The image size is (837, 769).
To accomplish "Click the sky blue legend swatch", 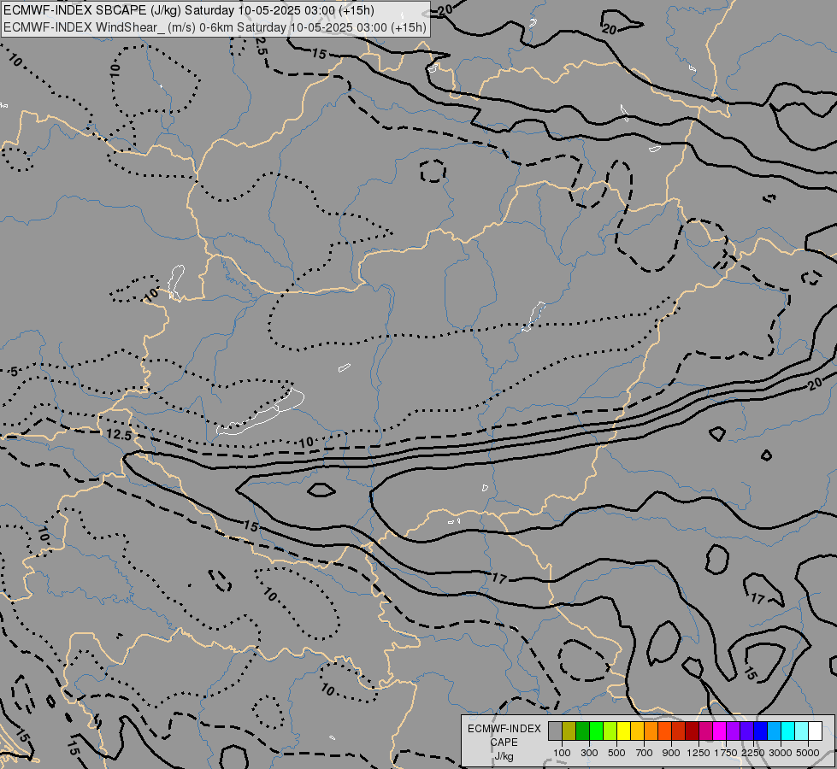I will (x=774, y=731).
